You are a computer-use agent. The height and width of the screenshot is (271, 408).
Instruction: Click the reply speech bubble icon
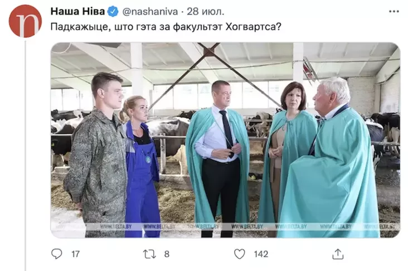click(x=57, y=254)
